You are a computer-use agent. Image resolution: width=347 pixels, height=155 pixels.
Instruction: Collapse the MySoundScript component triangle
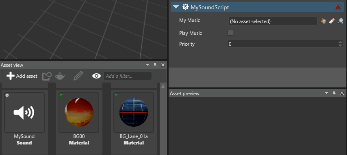[176, 7]
